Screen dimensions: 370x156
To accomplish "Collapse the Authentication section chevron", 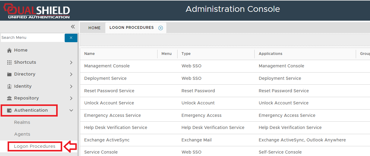I will click(71, 110).
